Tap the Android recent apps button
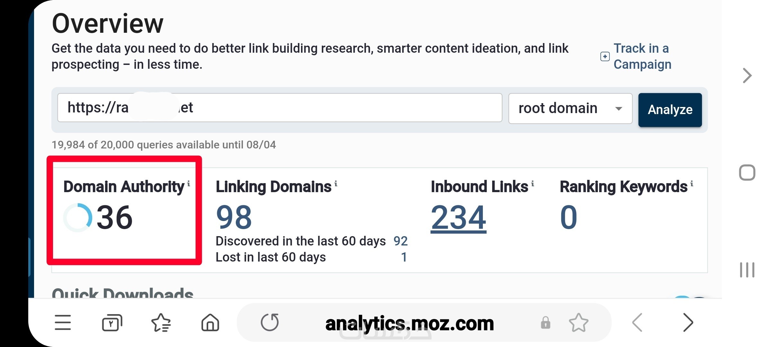 pos(747,270)
